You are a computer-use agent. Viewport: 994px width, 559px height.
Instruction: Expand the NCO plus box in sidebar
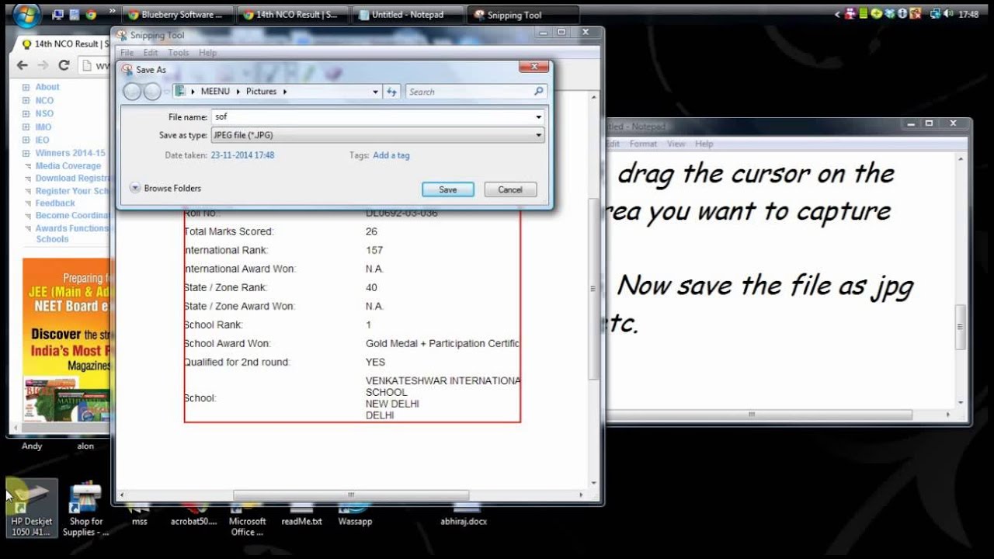[26, 101]
